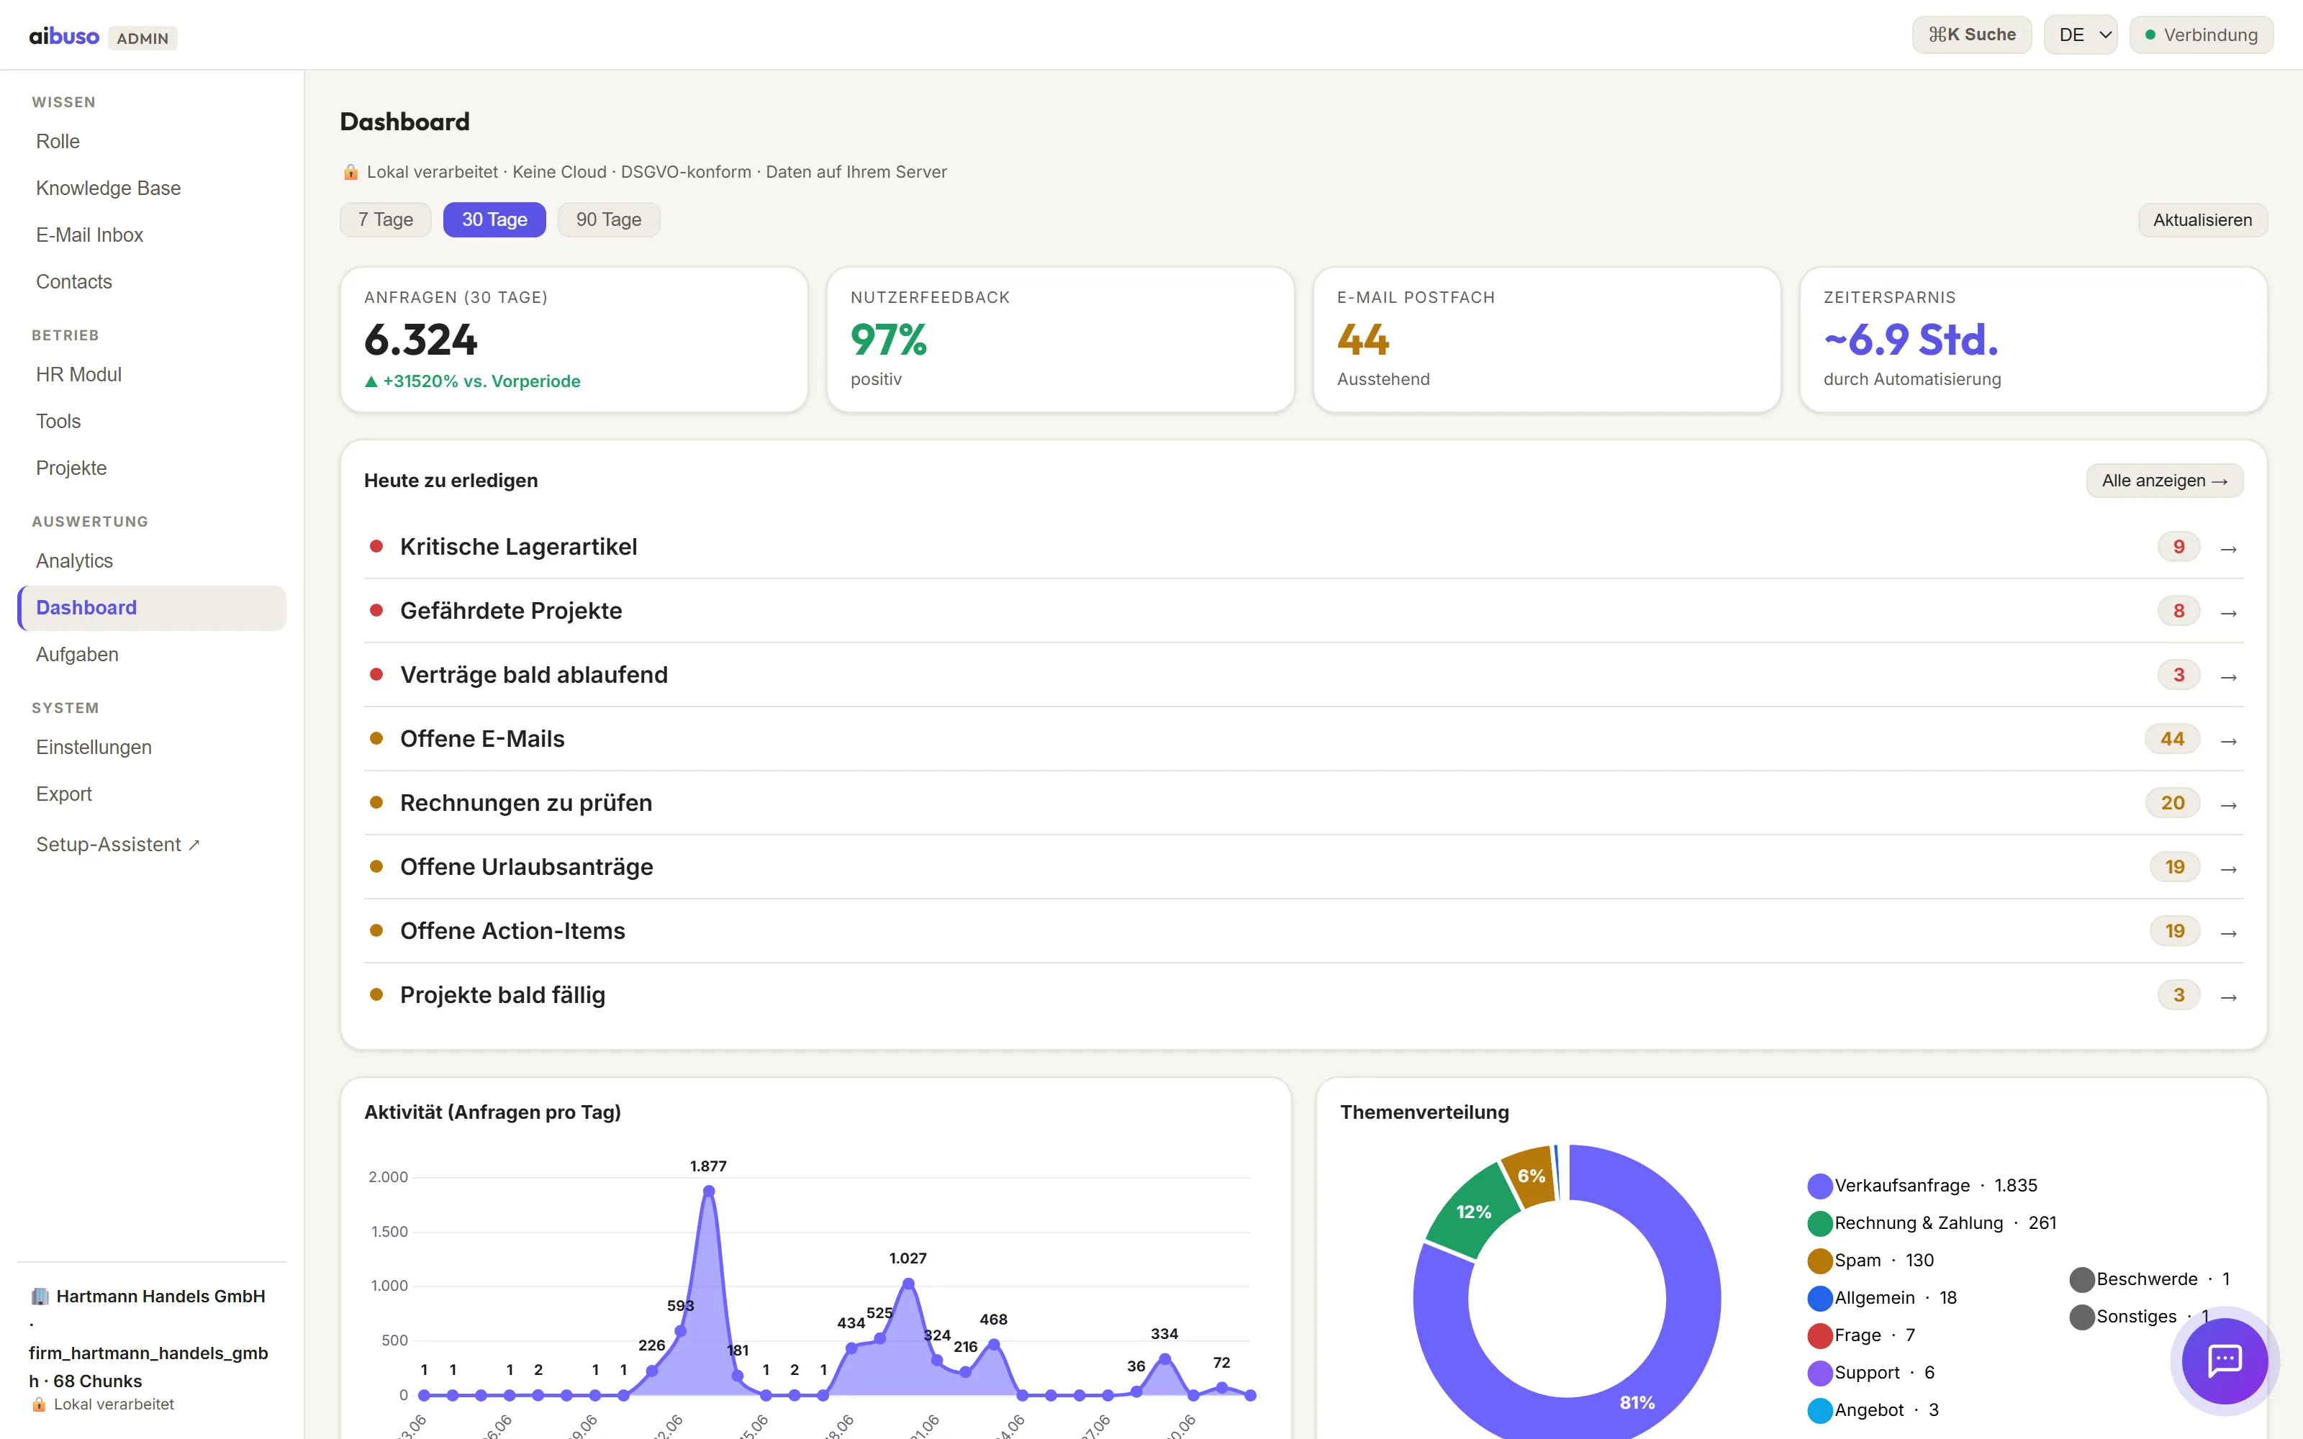The image size is (2303, 1439).
Task: Click the Angebot legend color swatch
Action: pyautogui.click(x=1819, y=1410)
